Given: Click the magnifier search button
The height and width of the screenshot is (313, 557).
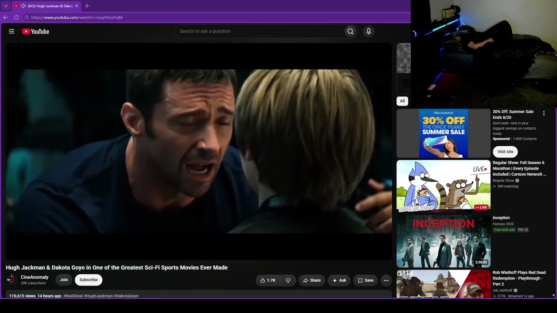Looking at the screenshot, I should point(350,31).
